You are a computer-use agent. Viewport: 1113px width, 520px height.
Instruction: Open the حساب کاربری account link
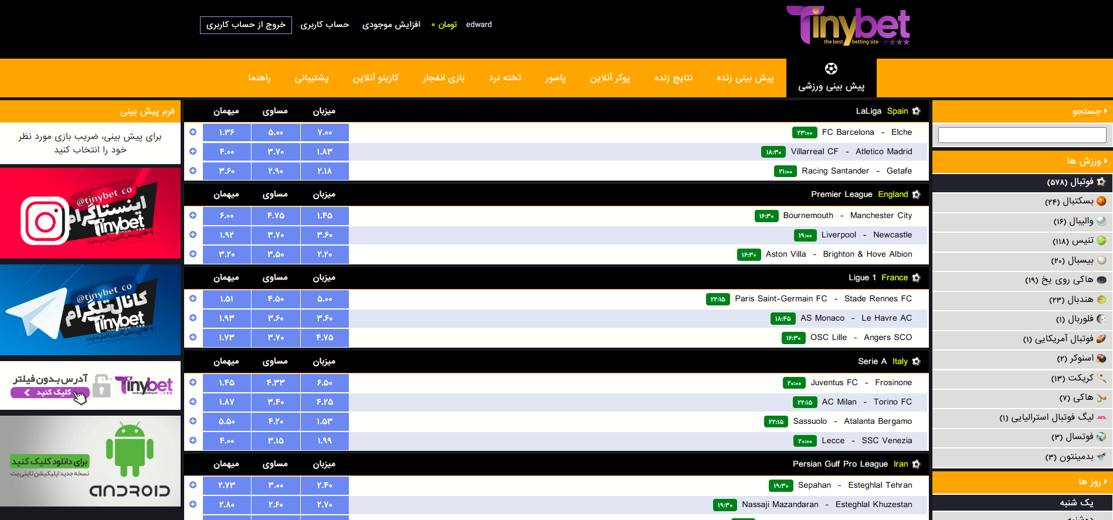(325, 25)
